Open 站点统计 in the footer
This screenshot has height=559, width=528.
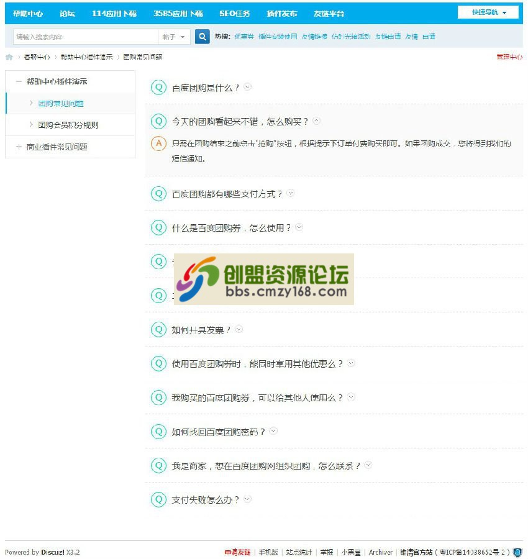click(299, 552)
